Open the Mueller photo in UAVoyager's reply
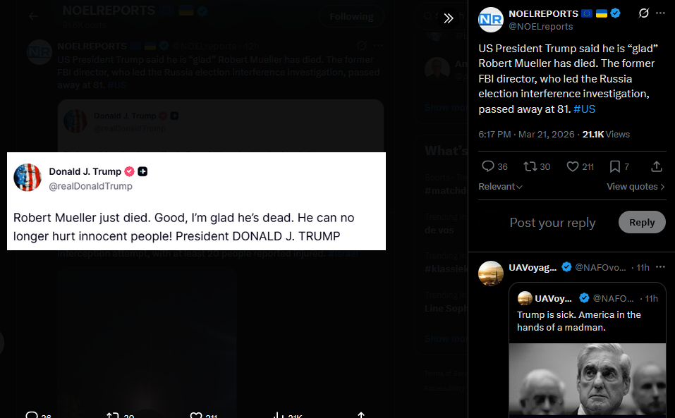The image size is (675, 418). coord(587,379)
